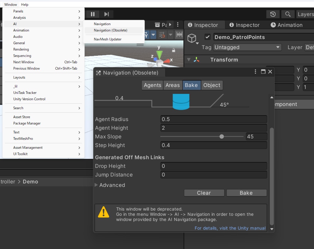
Task: Click the Max Slope numeric field showing 45
Action: click(x=256, y=137)
